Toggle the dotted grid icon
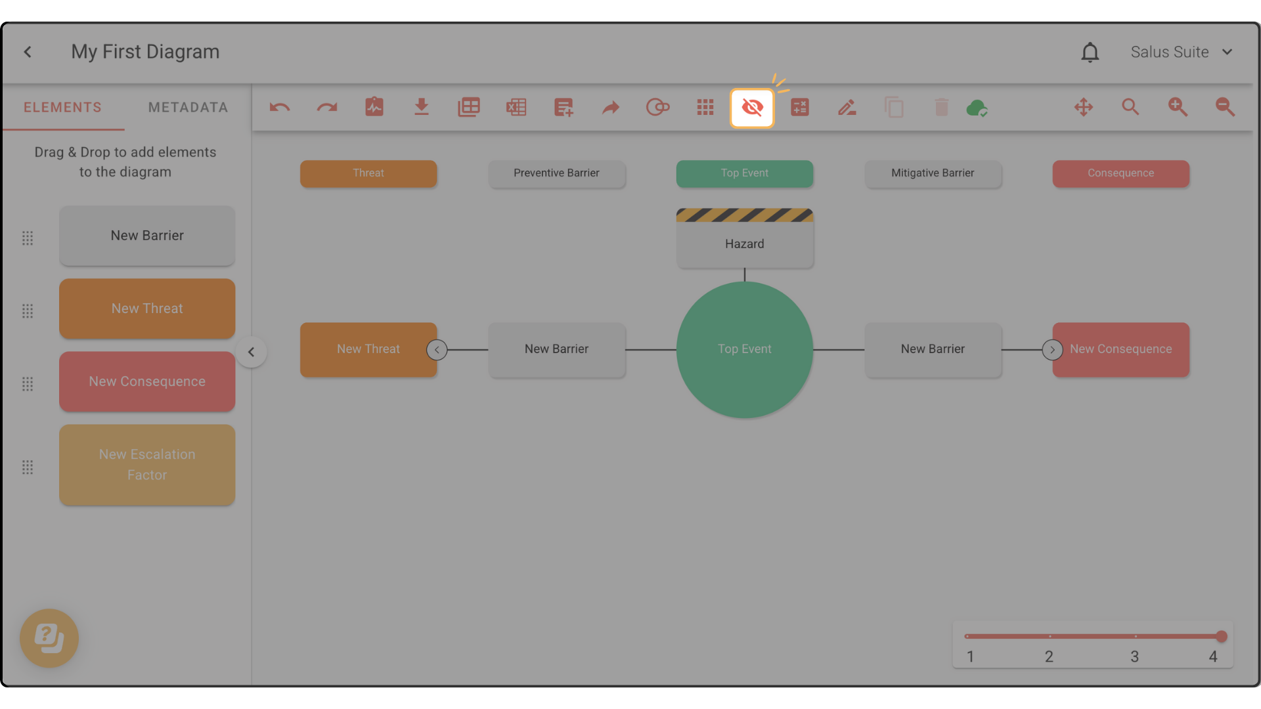Viewport: 1261px width, 709px height. click(x=705, y=107)
